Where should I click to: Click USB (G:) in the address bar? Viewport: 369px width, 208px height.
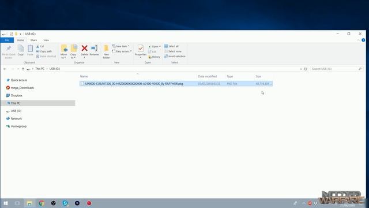(x=55, y=69)
